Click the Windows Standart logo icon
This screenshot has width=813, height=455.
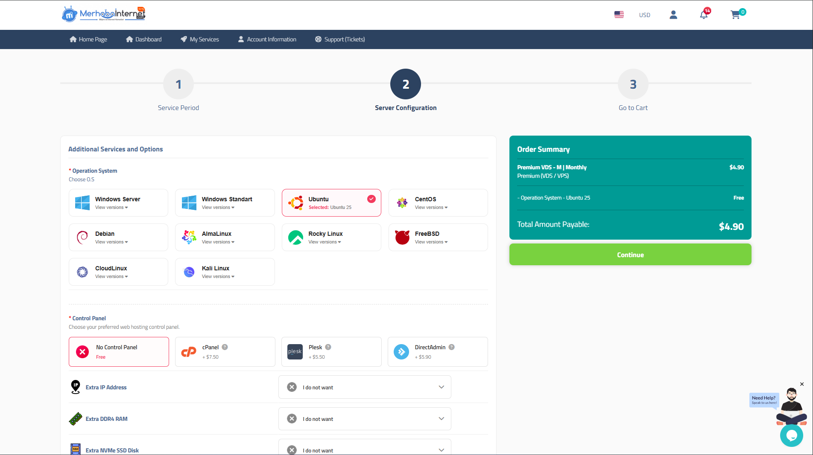189,203
